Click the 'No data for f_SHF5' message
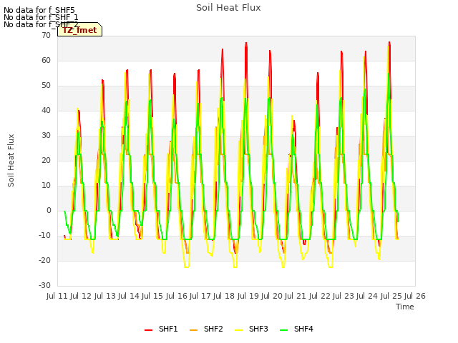The height and width of the screenshot is (343, 458). pyautogui.click(x=39, y=10)
